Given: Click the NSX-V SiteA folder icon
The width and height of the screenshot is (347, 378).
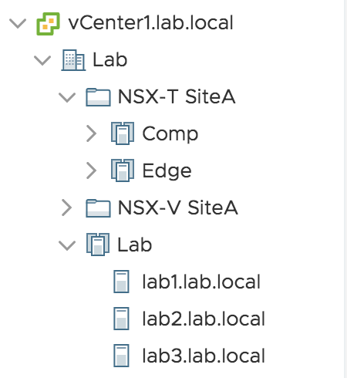Looking at the screenshot, I should point(98,208).
